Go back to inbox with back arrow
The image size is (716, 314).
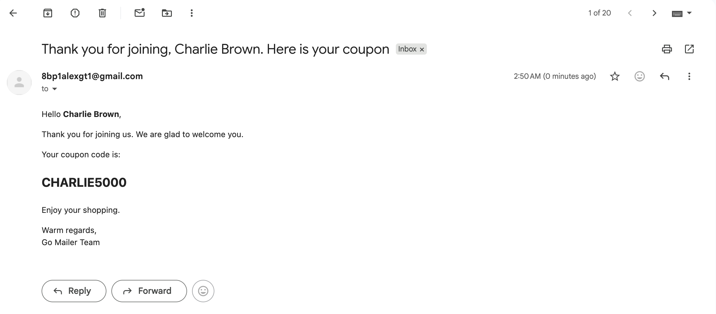[13, 13]
